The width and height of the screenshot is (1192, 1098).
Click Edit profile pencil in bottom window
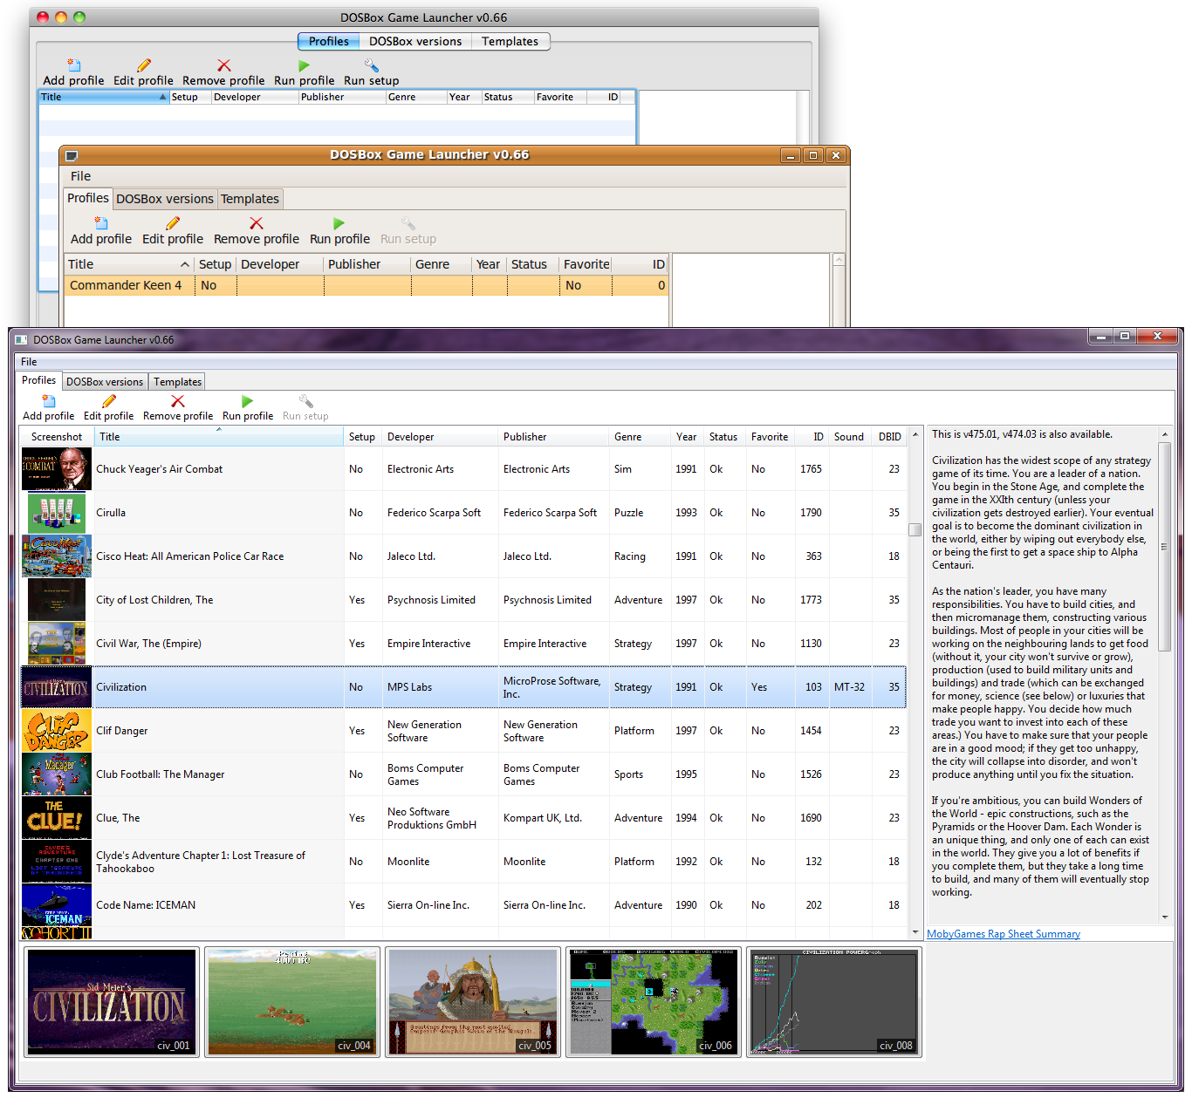109,401
